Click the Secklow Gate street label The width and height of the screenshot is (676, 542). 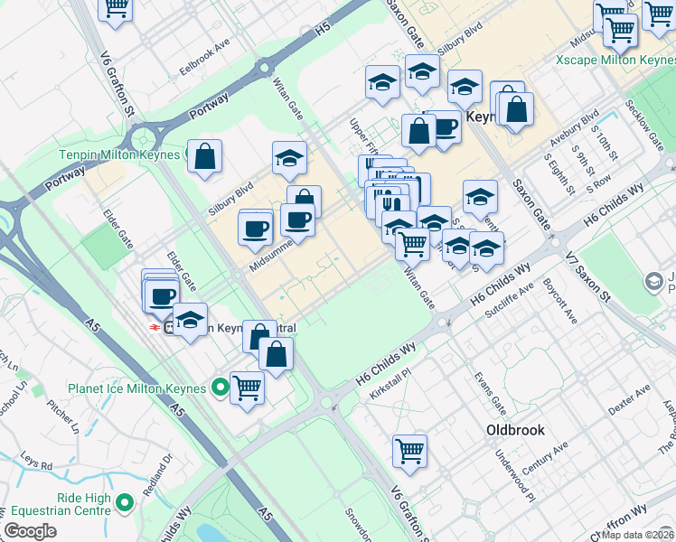[x=644, y=126]
